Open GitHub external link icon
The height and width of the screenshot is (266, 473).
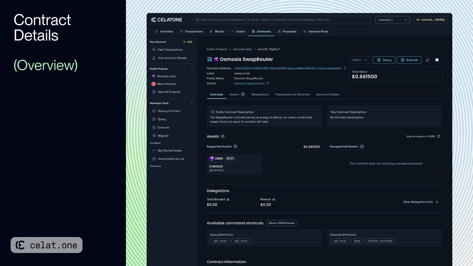(x=268, y=83)
